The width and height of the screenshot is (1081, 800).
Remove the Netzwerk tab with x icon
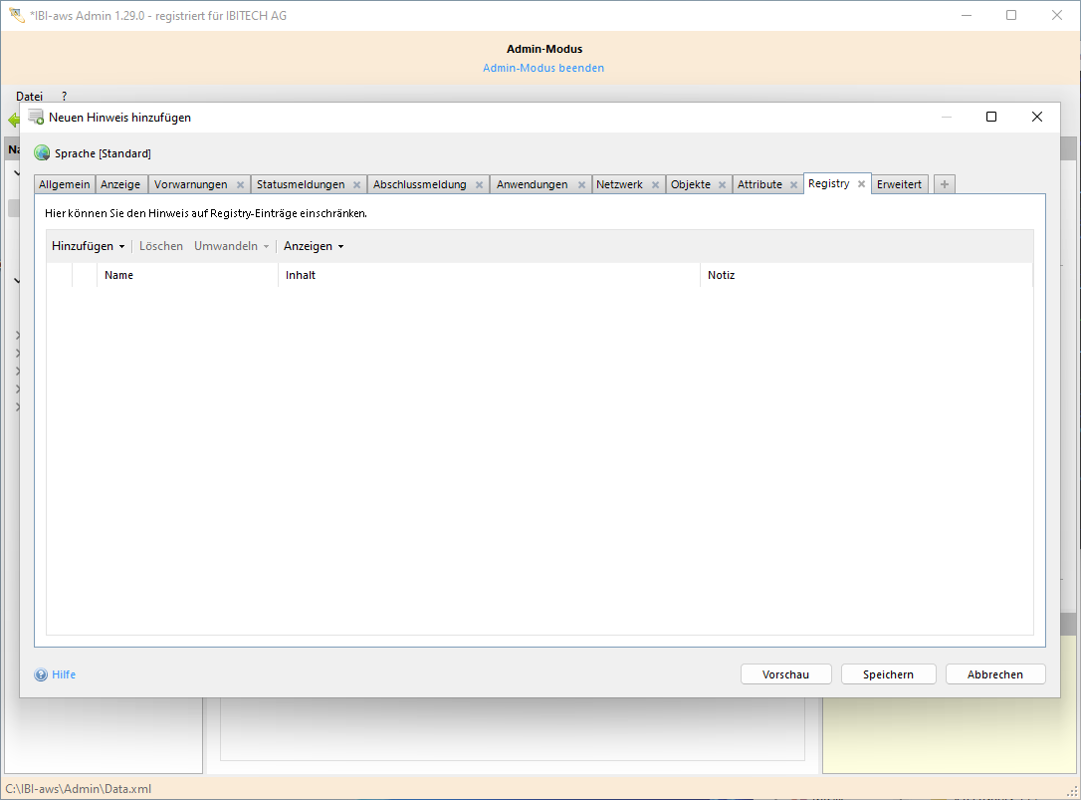coord(655,185)
